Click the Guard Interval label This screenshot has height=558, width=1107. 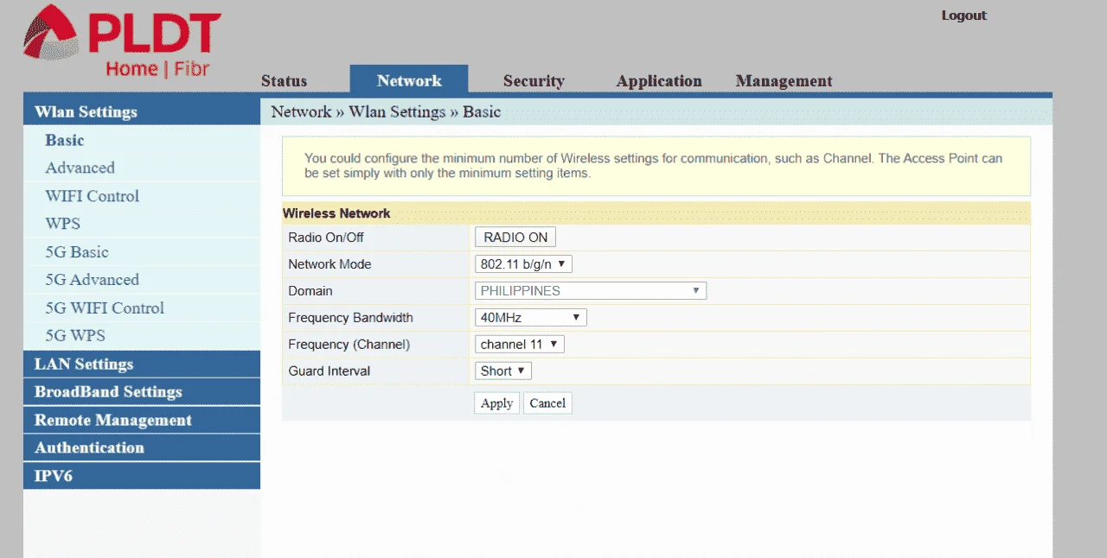click(x=329, y=371)
